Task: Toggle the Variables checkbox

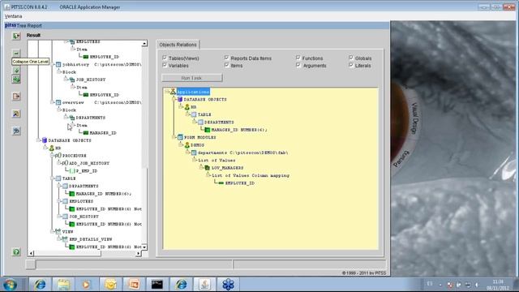Action: pyautogui.click(x=165, y=65)
